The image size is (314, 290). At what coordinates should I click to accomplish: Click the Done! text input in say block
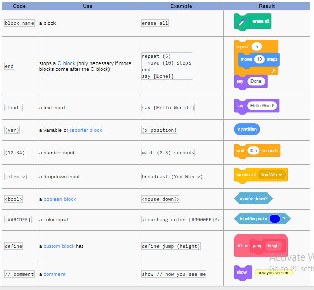tap(256, 81)
